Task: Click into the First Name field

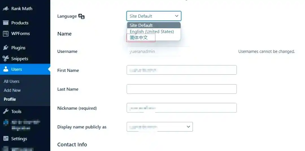Action: (181, 70)
